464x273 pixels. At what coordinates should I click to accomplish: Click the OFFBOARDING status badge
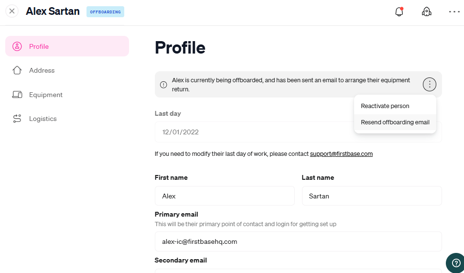click(x=105, y=12)
